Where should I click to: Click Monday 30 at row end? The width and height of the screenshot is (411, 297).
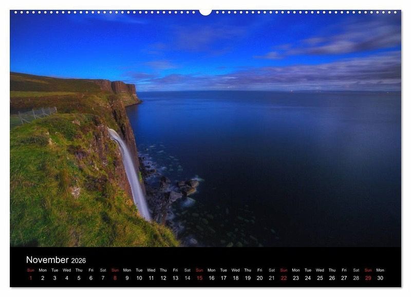click(380, 278)
